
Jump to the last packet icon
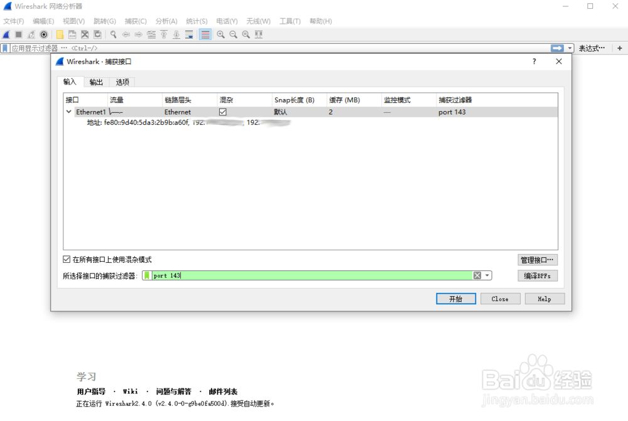[x=176, y=35]
